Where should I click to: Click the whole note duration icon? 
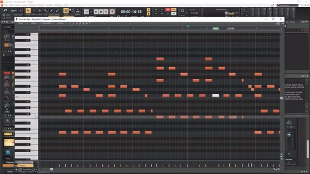[70, 23]
